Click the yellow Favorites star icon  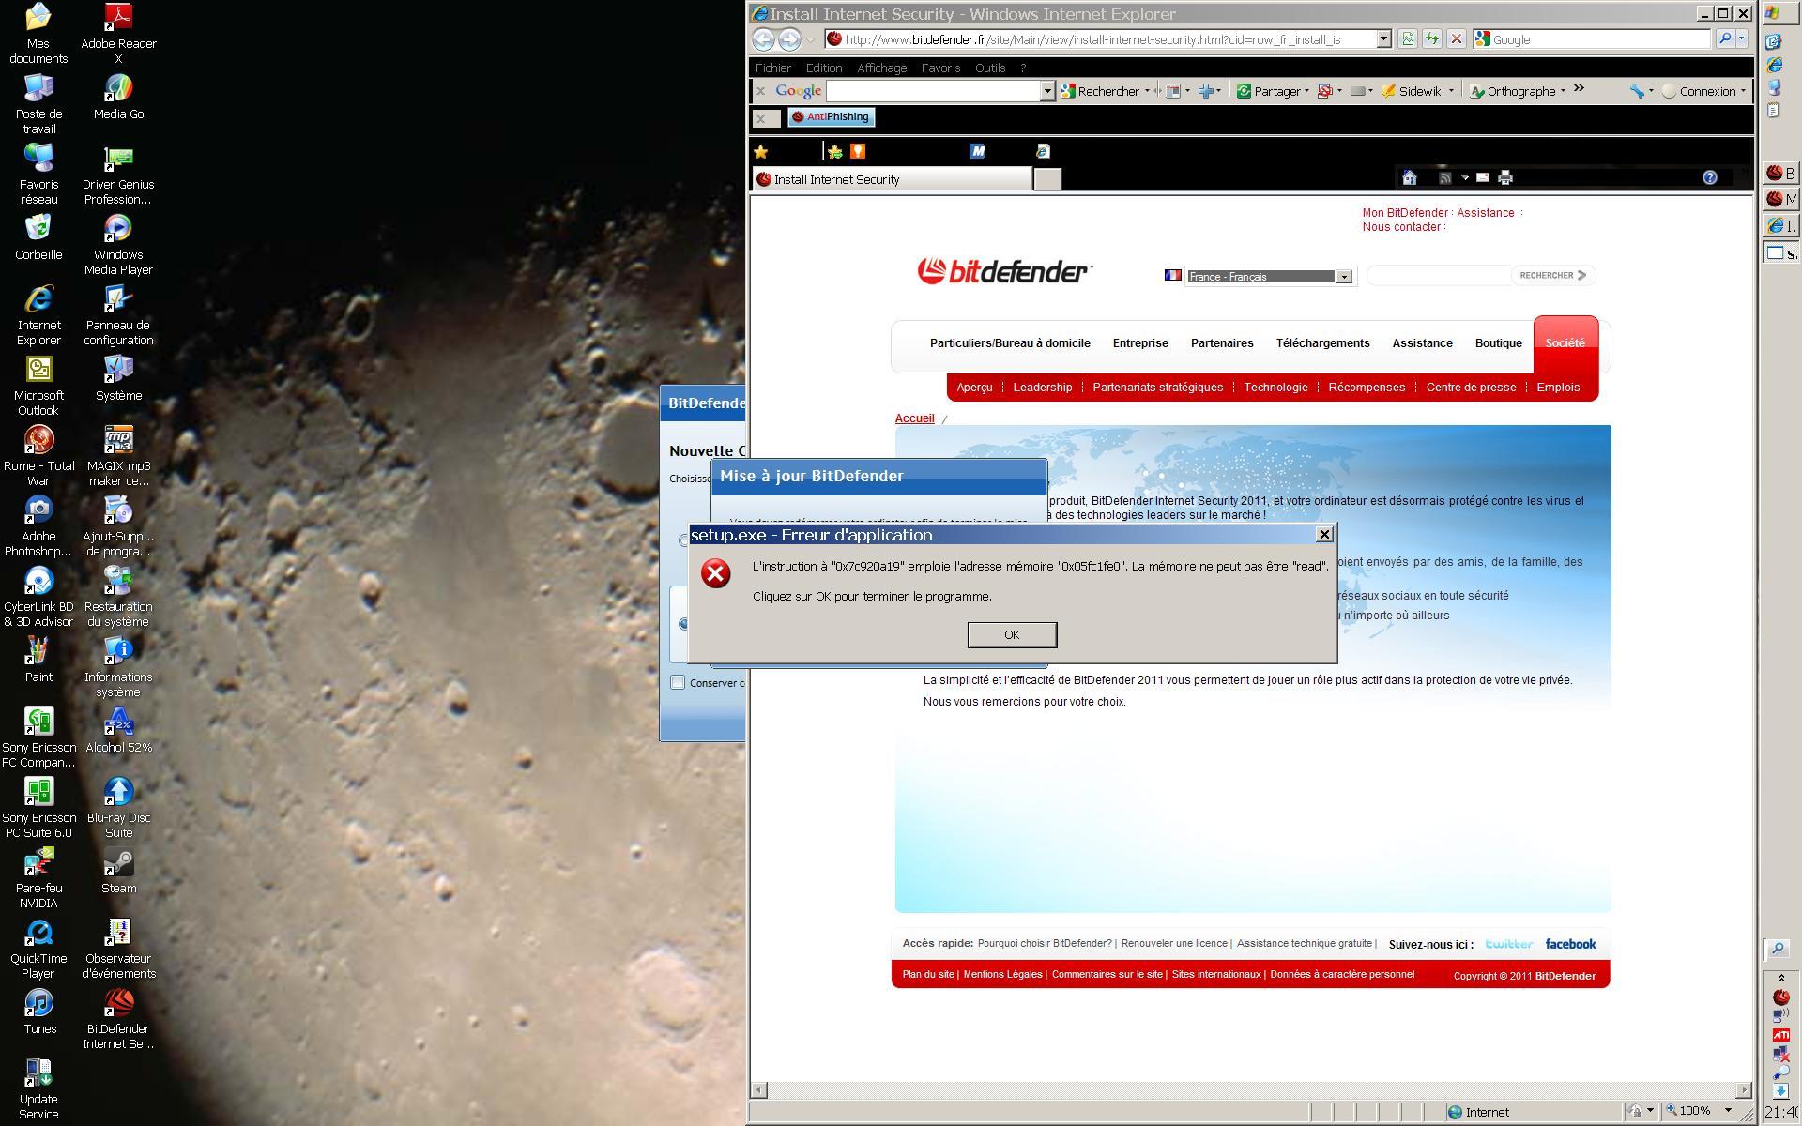(761, 151)
